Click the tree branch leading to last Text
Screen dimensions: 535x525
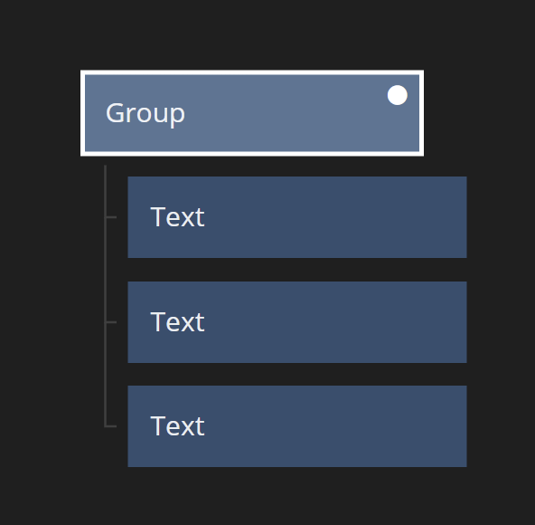click(111, 426)
